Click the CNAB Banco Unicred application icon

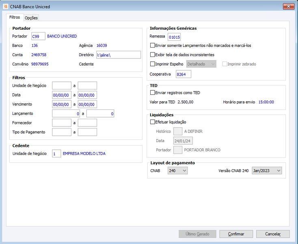coord(6,7)
